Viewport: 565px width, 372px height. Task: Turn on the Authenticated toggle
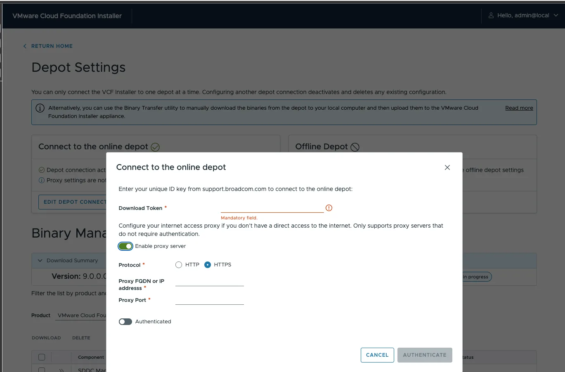125,322
